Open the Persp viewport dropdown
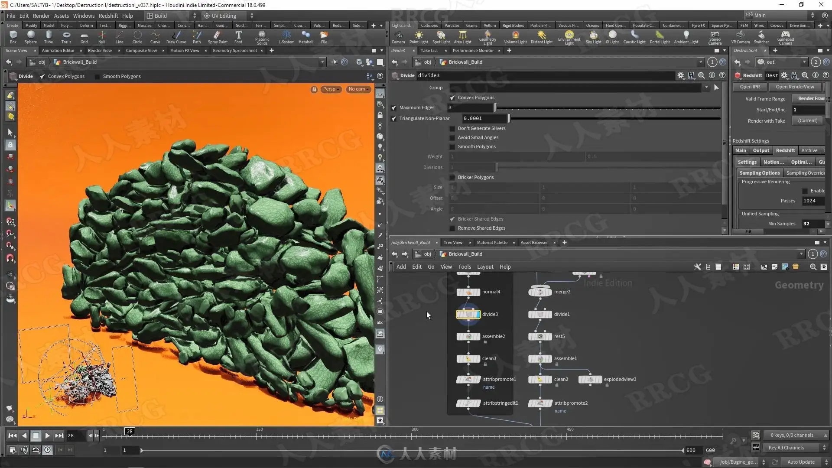This screenshot has height=468, width=832. pos(331,89)
